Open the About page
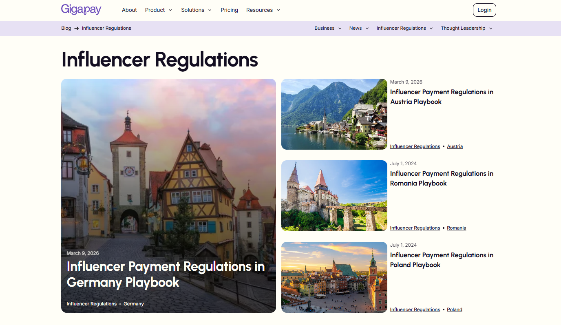The height and width of the screenshot is (325, 561). 129,10
